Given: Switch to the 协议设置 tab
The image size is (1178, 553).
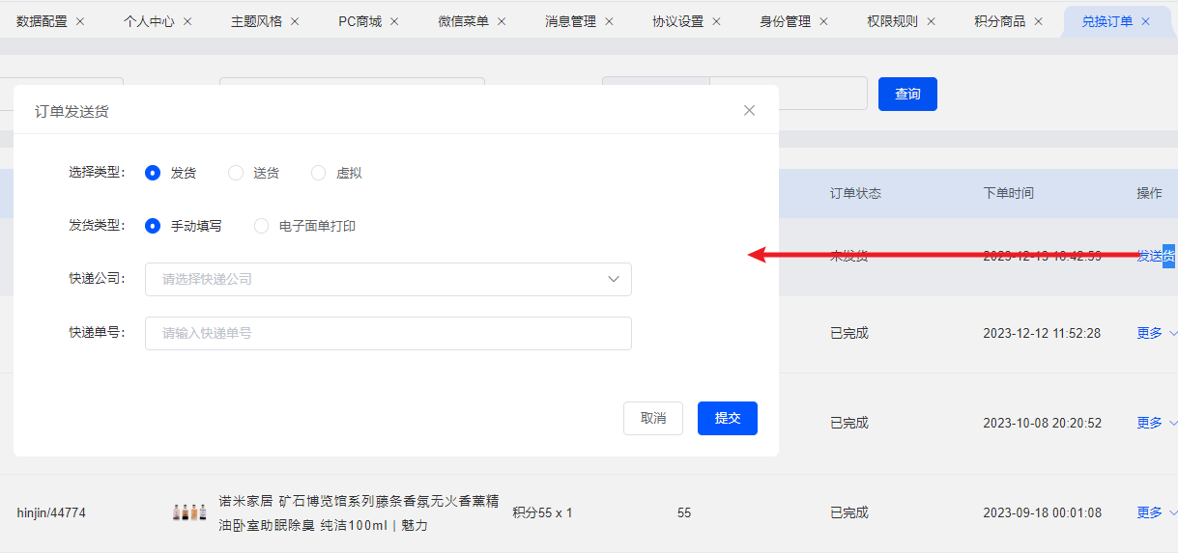Looking at the screenshot, I should pyautogui.click(x=677, y=21).
